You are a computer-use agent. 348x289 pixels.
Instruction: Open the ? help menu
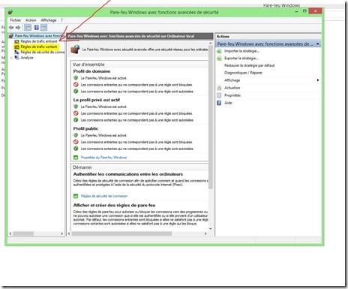(61, 20)
